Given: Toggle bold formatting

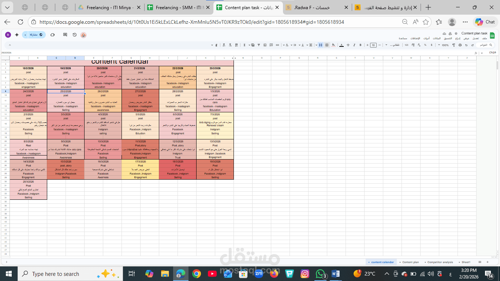Looking at the screenshot, I should (x=361, y=45).
